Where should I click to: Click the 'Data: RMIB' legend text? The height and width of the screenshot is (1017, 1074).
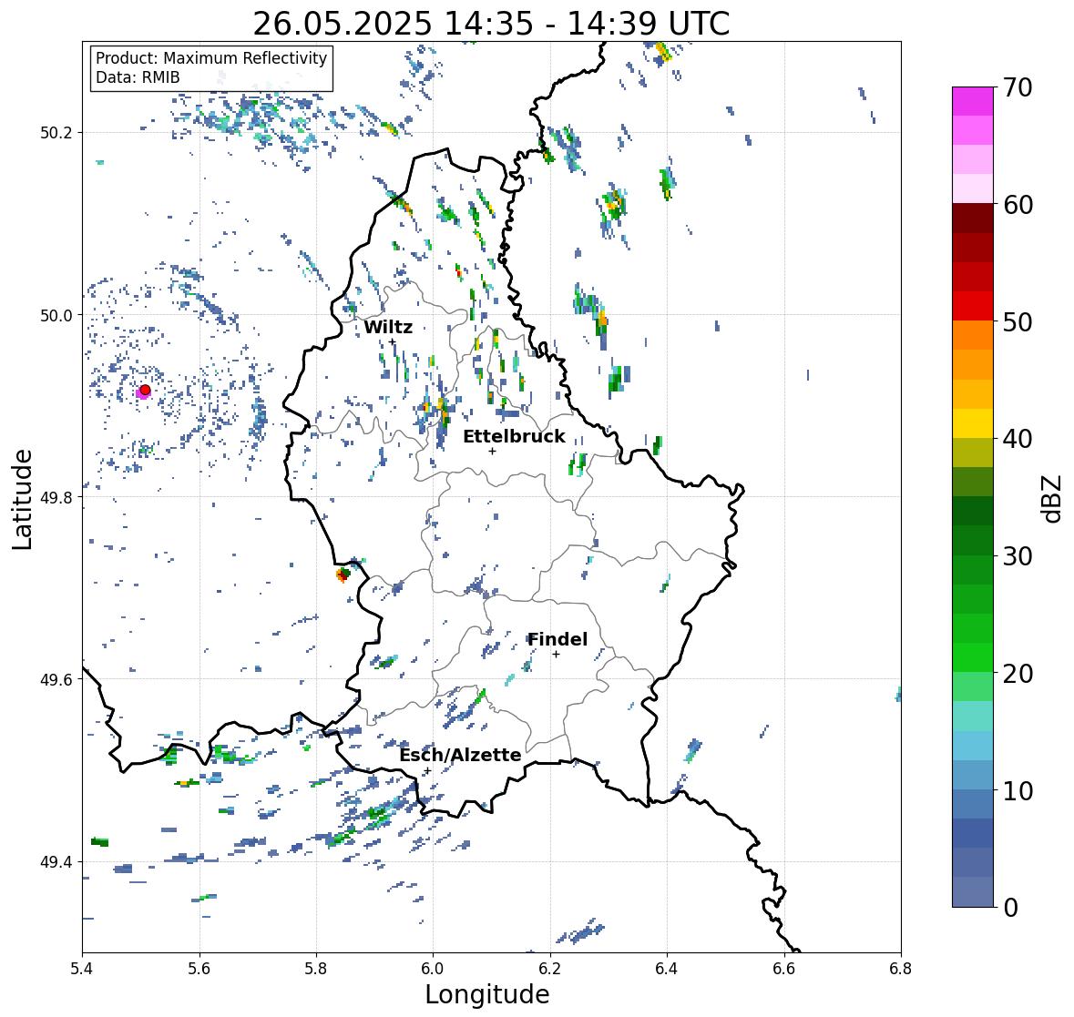[x=138, y=77]
